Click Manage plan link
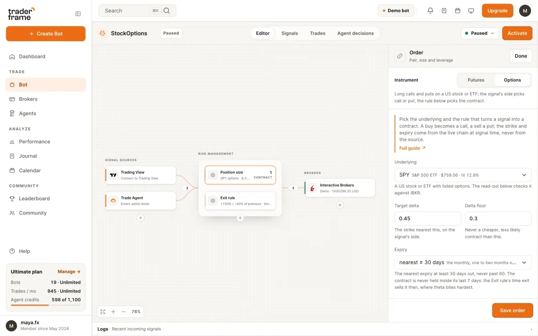This screenshot has height=336, width=538. (69, 271)
